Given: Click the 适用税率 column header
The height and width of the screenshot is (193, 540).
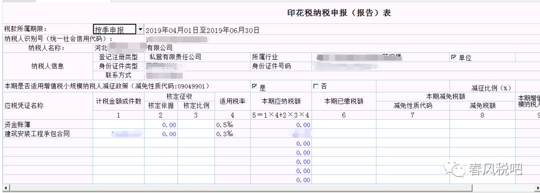Looking at the screenshot, I should click(232, 101).
